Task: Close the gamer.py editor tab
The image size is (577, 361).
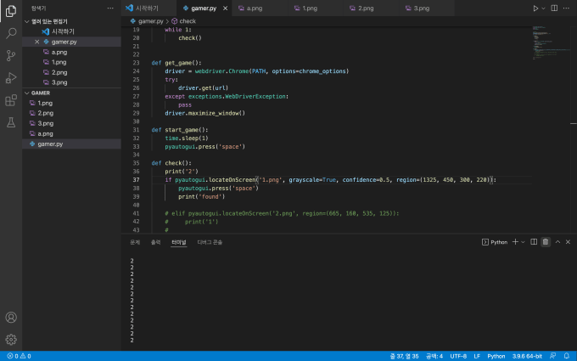Action: point(225,8)
